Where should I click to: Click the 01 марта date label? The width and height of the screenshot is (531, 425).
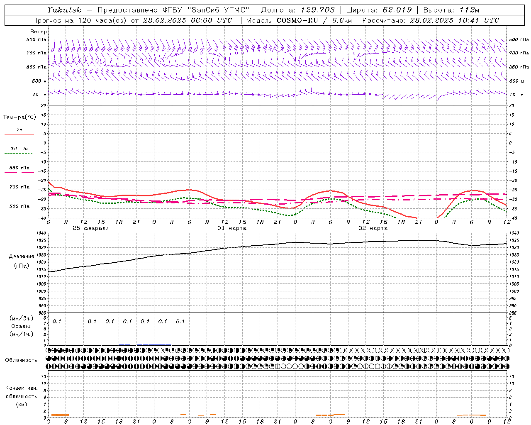coord(232,228)
